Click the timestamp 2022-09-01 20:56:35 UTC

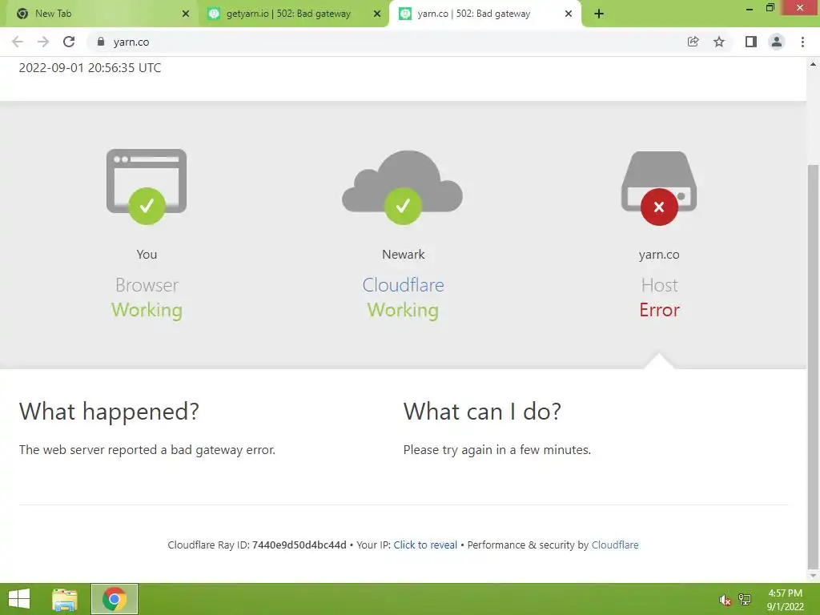[x=90, y=68]
